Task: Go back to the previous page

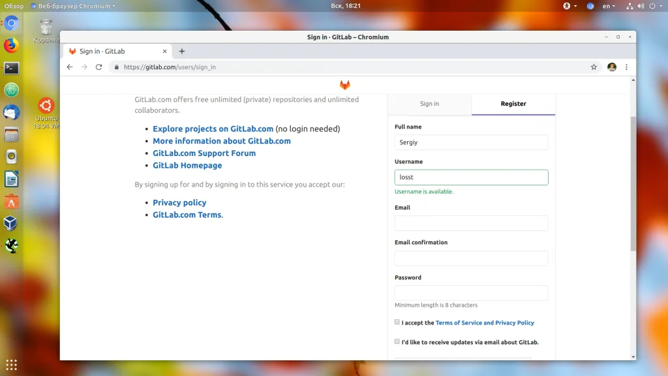Action: tap(70, 67)
